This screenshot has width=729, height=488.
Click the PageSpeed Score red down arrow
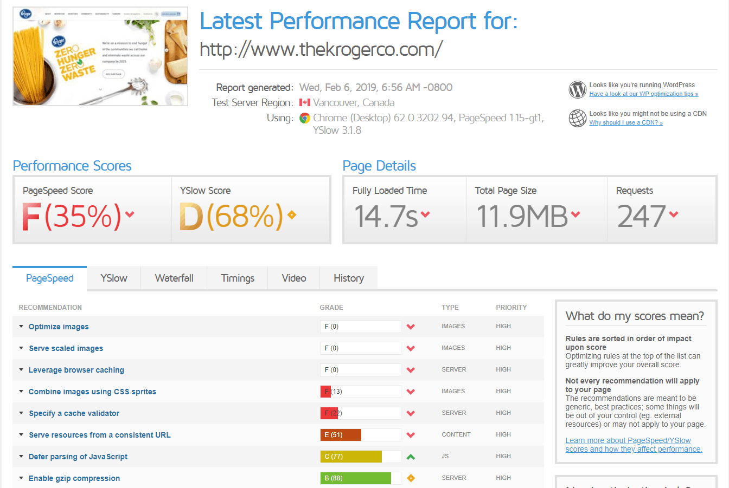(130, 214)
